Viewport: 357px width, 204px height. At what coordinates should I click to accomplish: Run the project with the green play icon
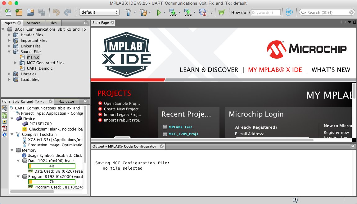(x=159, y=12)
